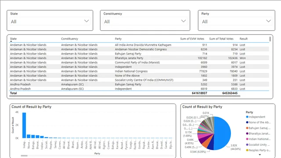Open the Party slicer dropdown
Screen dimensions: 281x158
coord(236,22)
